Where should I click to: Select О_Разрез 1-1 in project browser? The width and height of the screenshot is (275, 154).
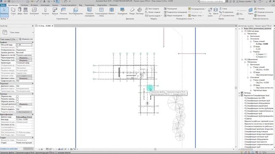261,54
